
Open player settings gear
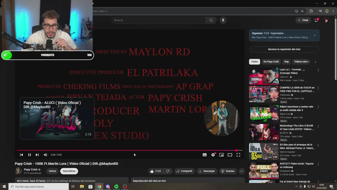[213, 155]
